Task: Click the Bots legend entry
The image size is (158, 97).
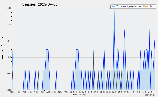Action: 150,6
